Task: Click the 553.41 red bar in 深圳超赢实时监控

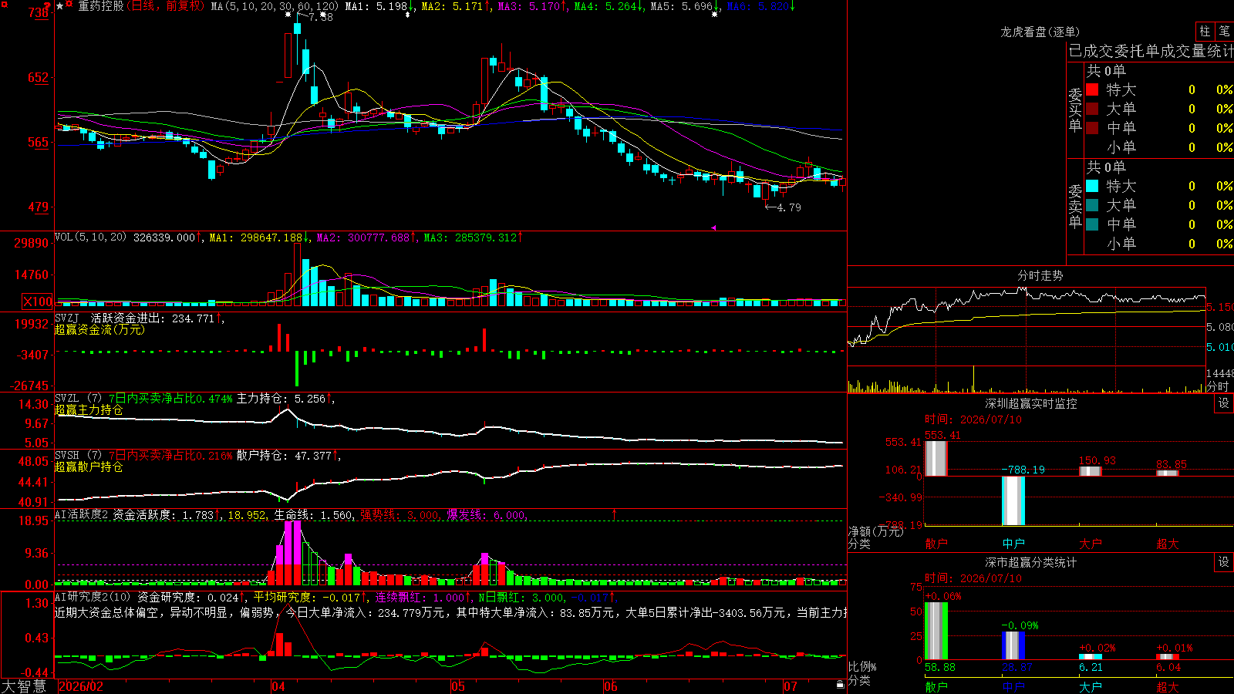Action: 936,459
